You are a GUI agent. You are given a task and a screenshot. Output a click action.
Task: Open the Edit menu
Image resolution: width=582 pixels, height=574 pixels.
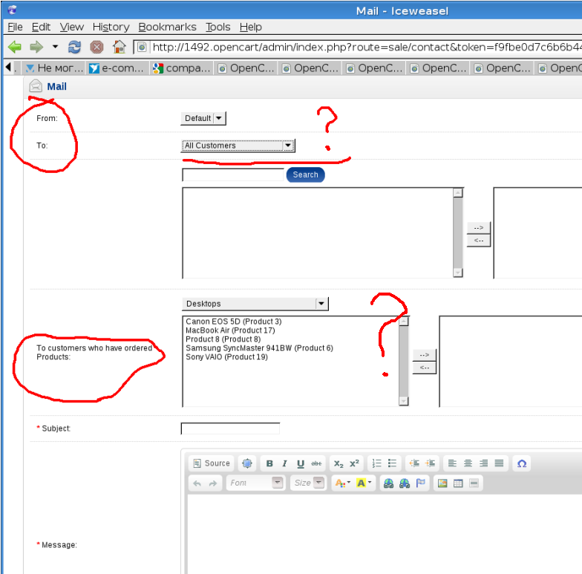[41, 27]
